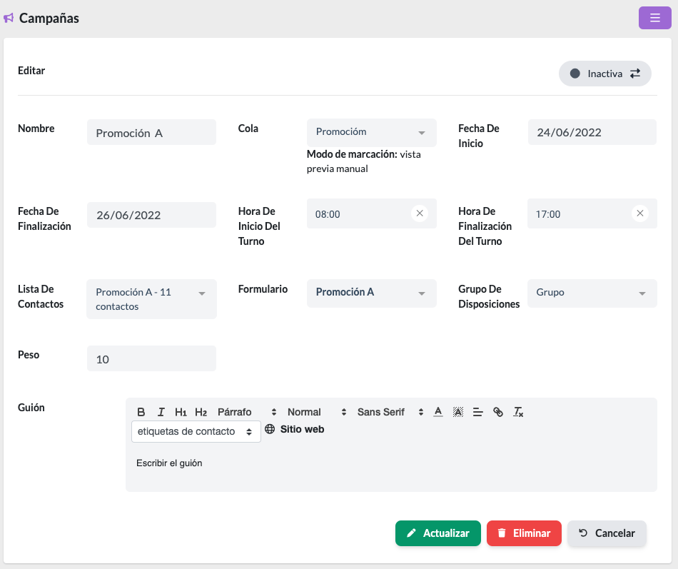
Task: Open the Lista De Contactos dropdown
Action: tap(151, 299)
